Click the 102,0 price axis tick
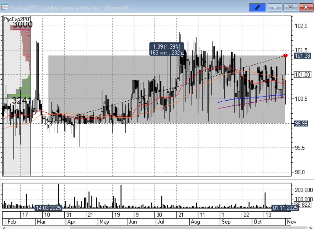Viewport: 314px width, 229px height. 301,26
